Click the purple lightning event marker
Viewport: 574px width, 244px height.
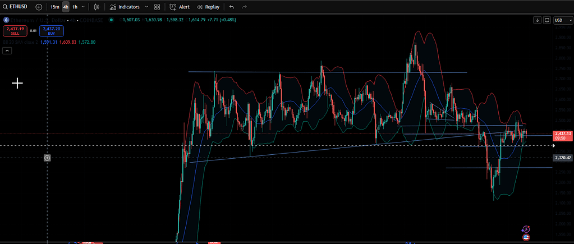point(526,229)
